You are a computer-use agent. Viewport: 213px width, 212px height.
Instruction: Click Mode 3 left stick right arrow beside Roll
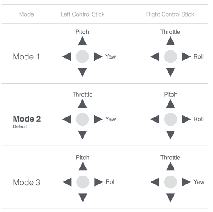pos(98,182)
